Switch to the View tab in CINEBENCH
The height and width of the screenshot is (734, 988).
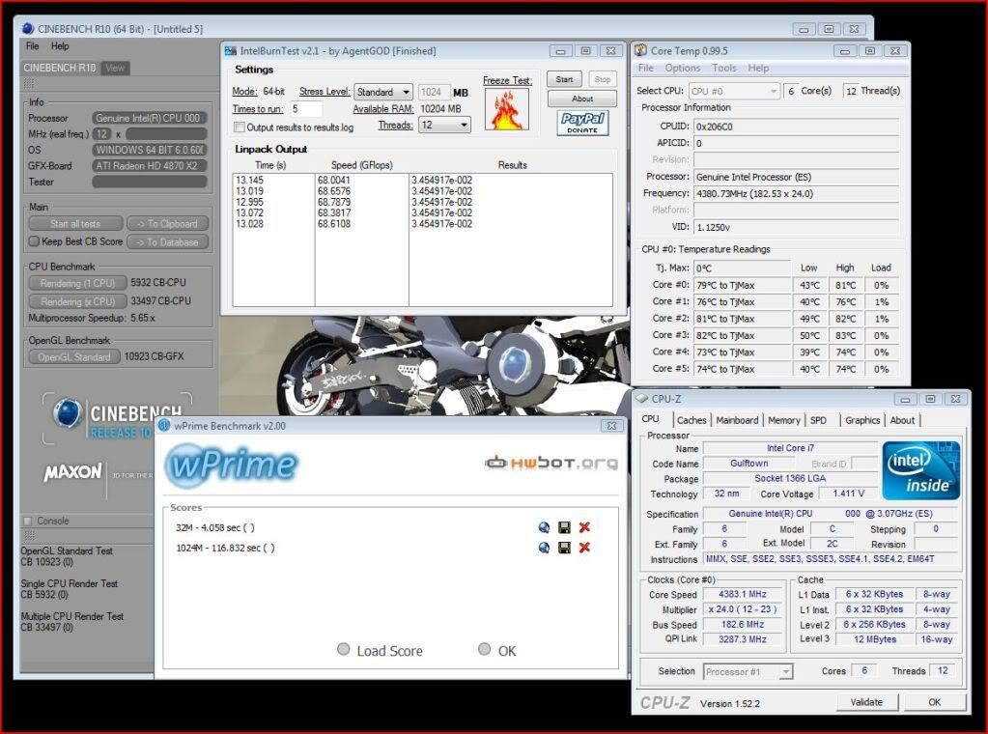point(115,68)
